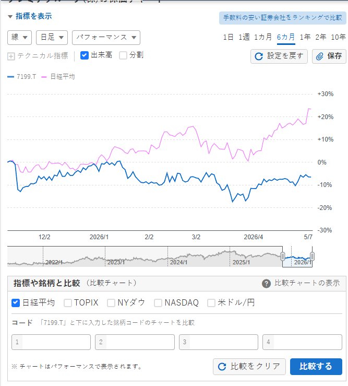348x386 pixels.
Task: Uncheck the 出来高 volume checkbox
Action: point(85,55)
